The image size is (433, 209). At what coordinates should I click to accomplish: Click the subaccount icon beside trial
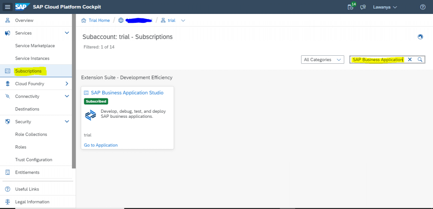pyautogui.click(x=163, y=20)
